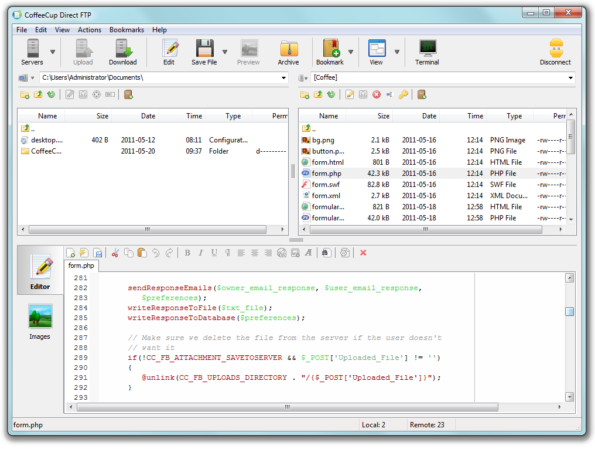The image size is (595, 449).
Task: Expand the Servers dropdown arrow
Action: coord(53,52)
